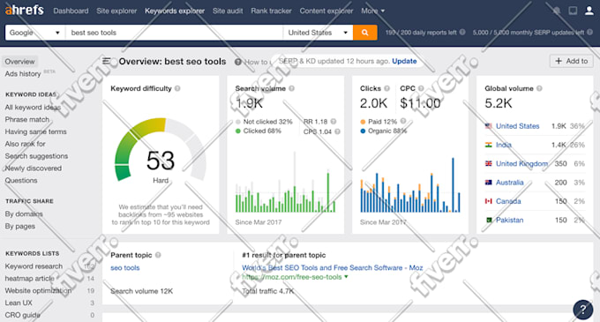Image resolution: width=600 pixels, height=322 pixels.
Task: Open the Moz World's Best SEO Tools result
Action: point(332,267)
